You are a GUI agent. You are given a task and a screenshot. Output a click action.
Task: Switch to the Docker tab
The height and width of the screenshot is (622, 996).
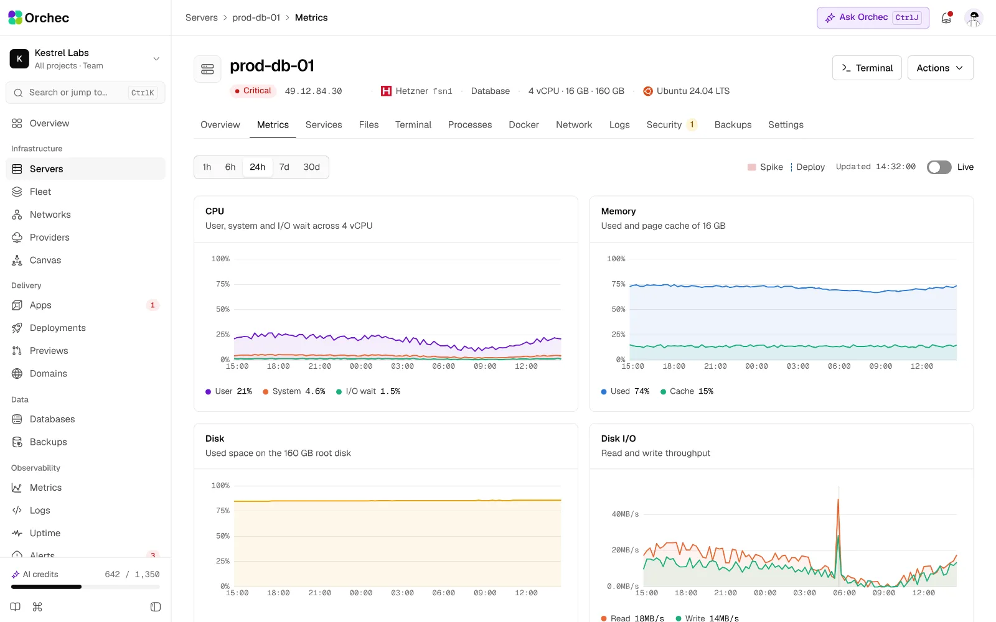point(524,125)
